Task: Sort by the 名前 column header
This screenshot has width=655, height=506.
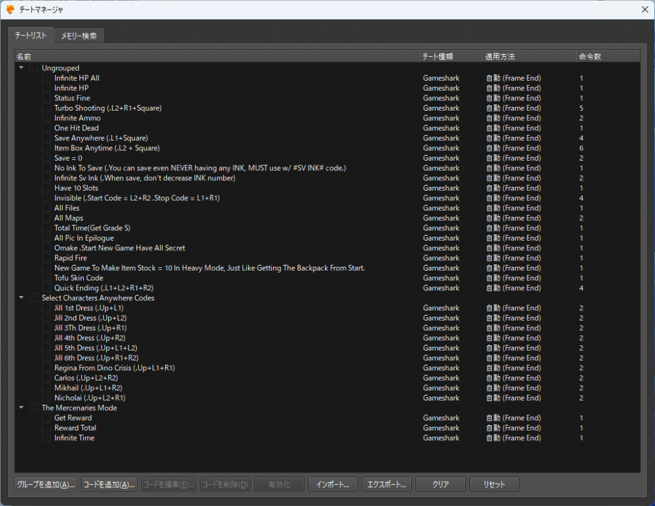Action: (217, 56)
